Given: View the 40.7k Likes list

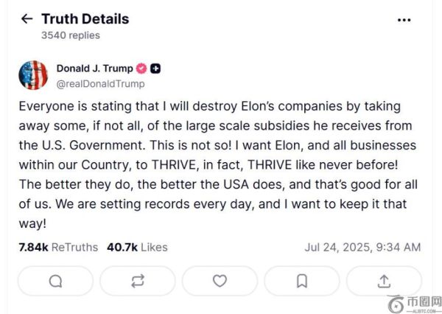Looking at the screenshot, I should tap(137, 247).
